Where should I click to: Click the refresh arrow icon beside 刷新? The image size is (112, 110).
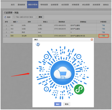[5, 17]
